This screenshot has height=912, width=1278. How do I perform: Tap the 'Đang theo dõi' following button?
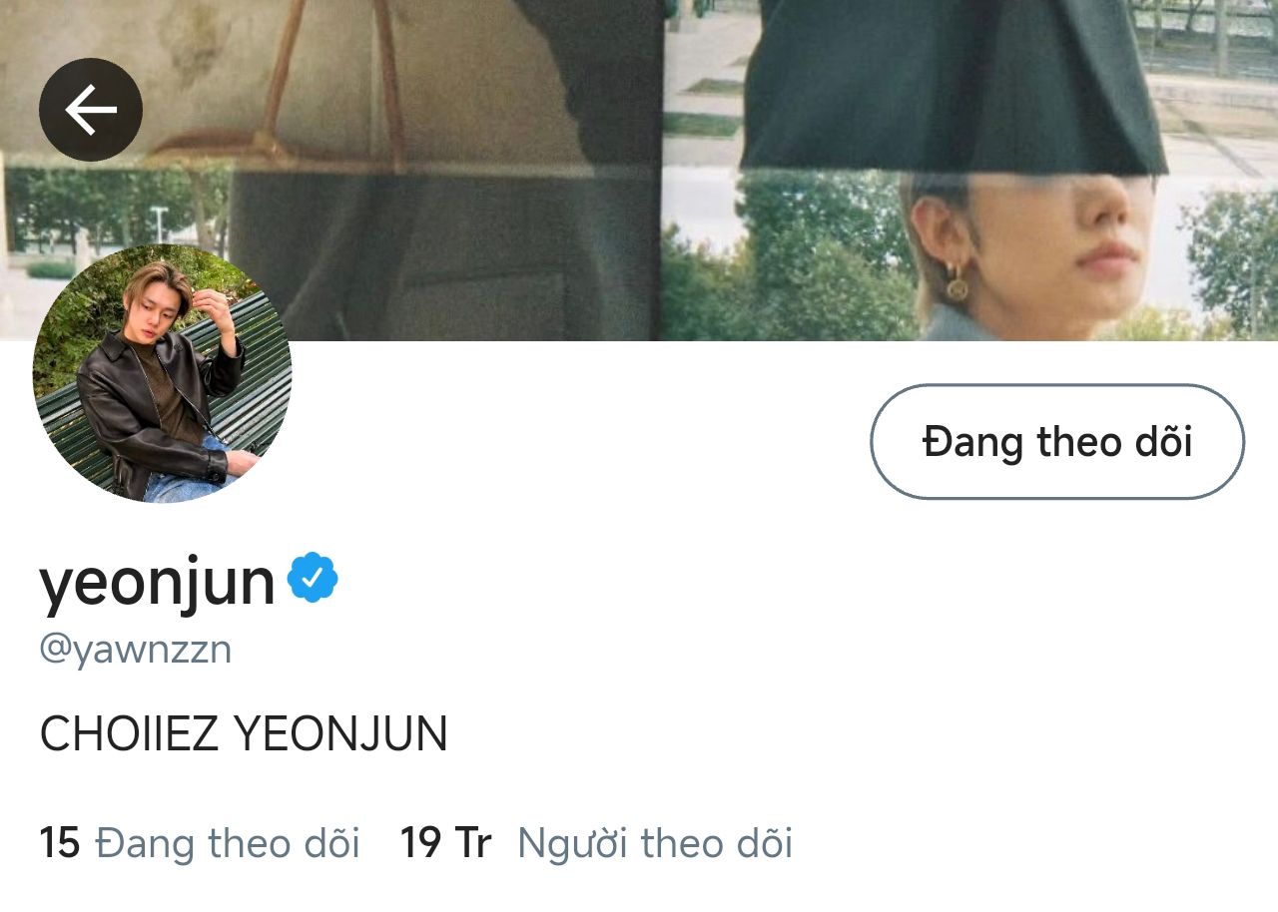click(x=1057, y=442)
